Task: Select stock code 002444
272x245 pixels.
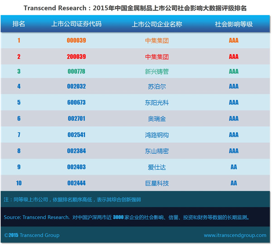Action: pyautogui.click(x=76, y=183)
